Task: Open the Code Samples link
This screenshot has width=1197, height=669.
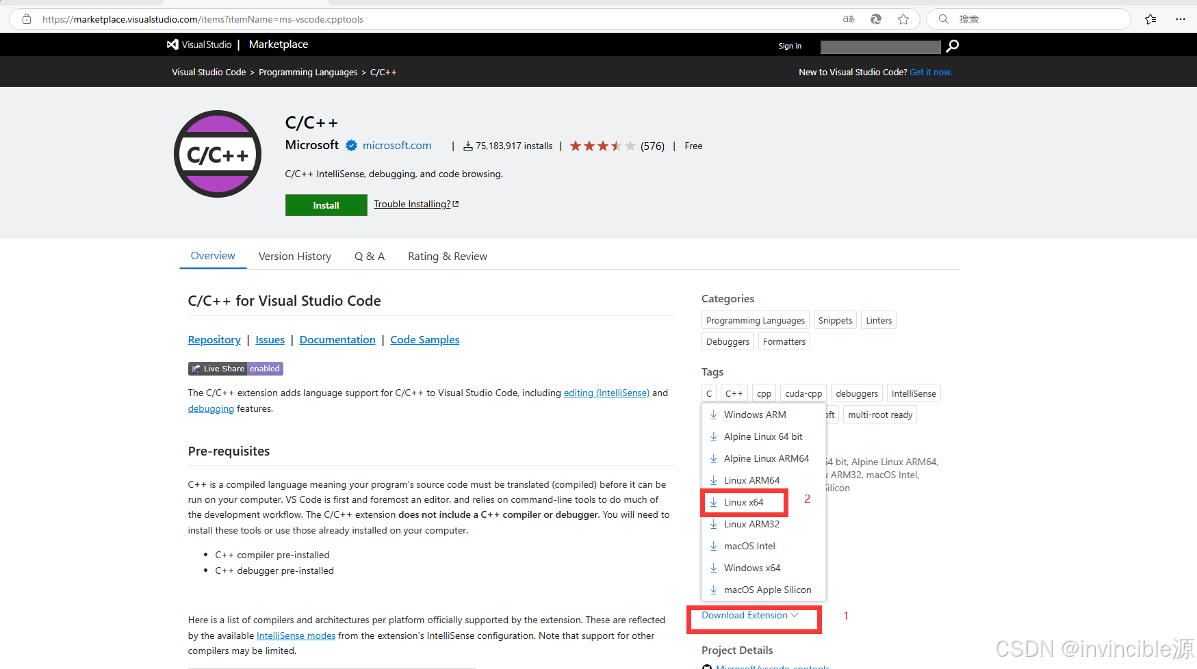Action: click(x=424, y=340)
